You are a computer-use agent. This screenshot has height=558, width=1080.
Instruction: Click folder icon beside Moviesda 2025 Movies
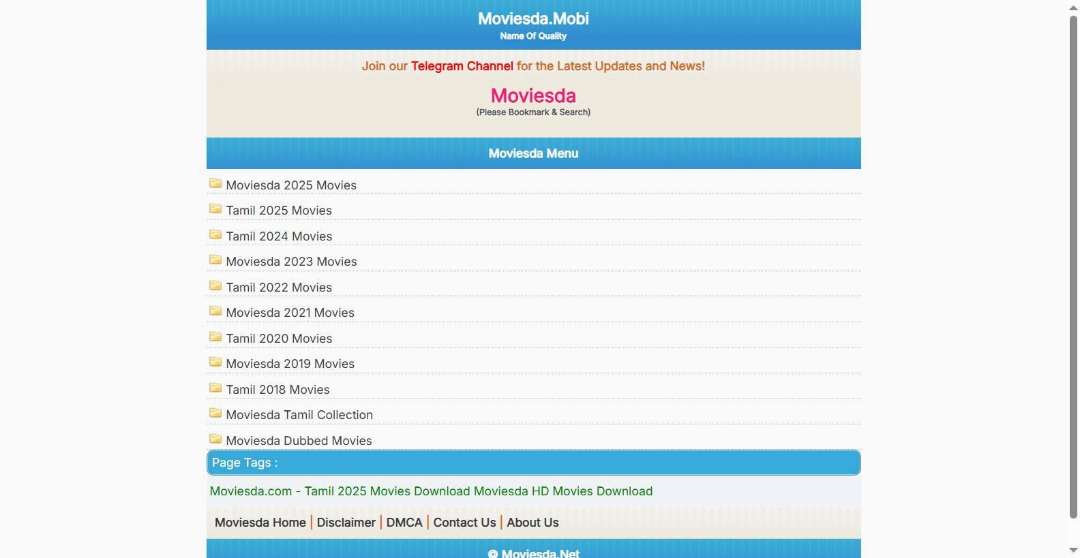[x=215, y=183]
